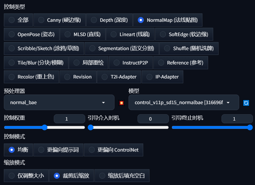Select the Depth (深度) radio option
255x185 pixels.
pos(109,20)
